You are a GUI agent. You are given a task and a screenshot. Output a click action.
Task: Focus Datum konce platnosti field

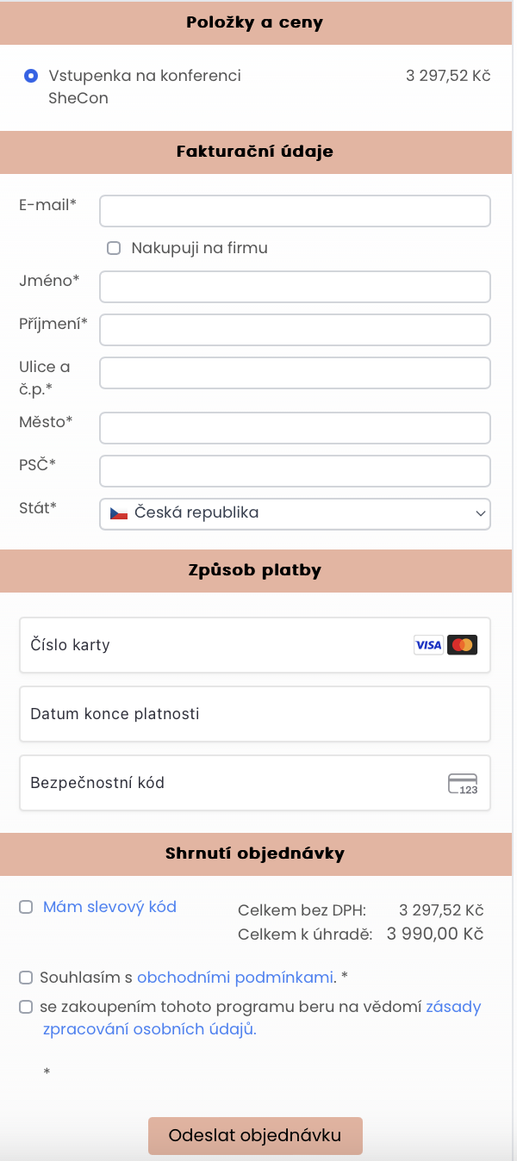255,714
